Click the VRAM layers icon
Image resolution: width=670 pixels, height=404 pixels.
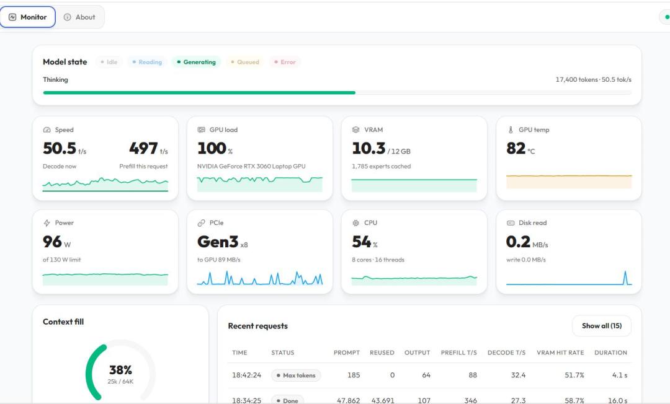pos(355,130)
